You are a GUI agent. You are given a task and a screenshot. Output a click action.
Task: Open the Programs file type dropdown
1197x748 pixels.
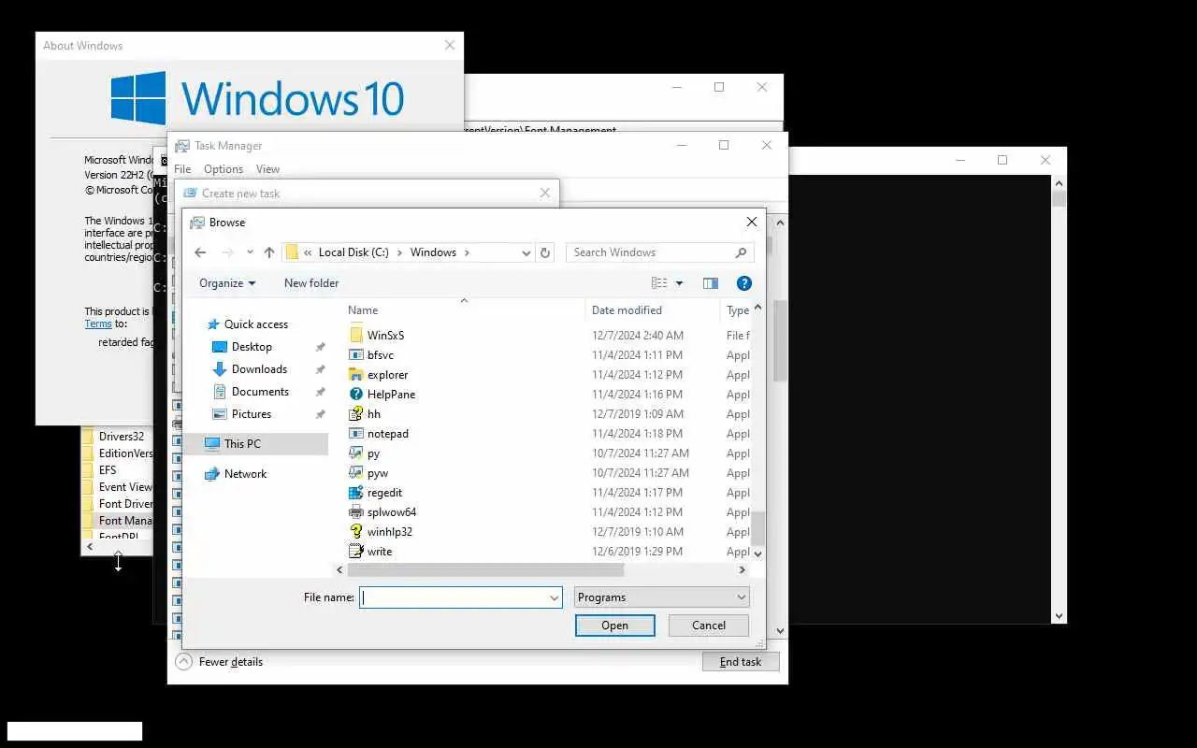(662, 597)
